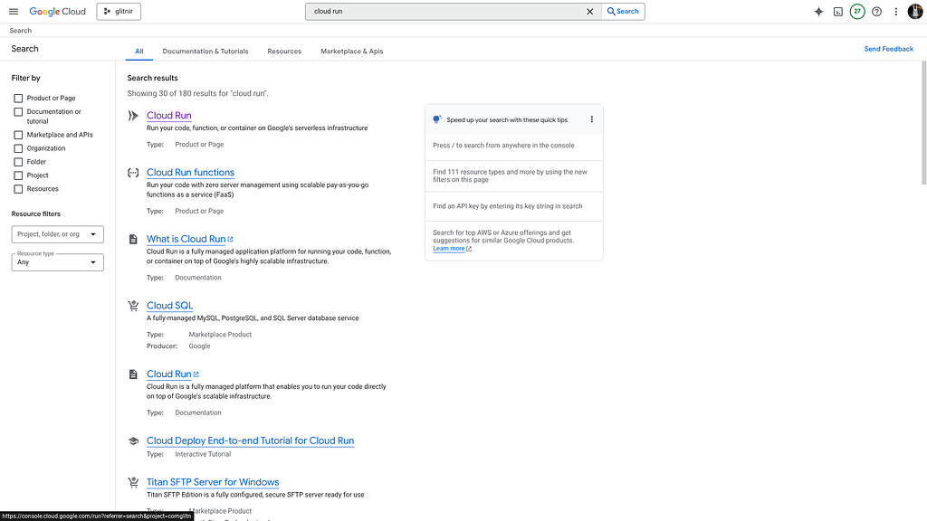927x521 pixels.
Task: Click 'Press / to search from anywhere' tip
Action: click(x=503, y=146)
